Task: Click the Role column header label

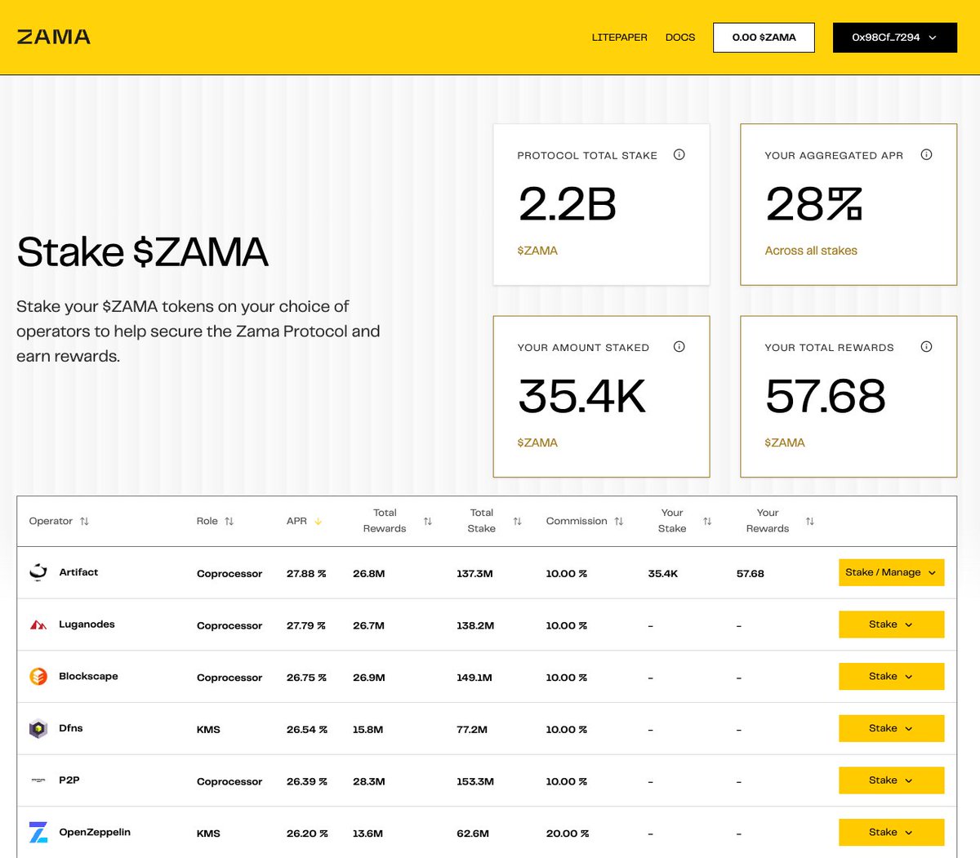Action: (x=207, y=521)
